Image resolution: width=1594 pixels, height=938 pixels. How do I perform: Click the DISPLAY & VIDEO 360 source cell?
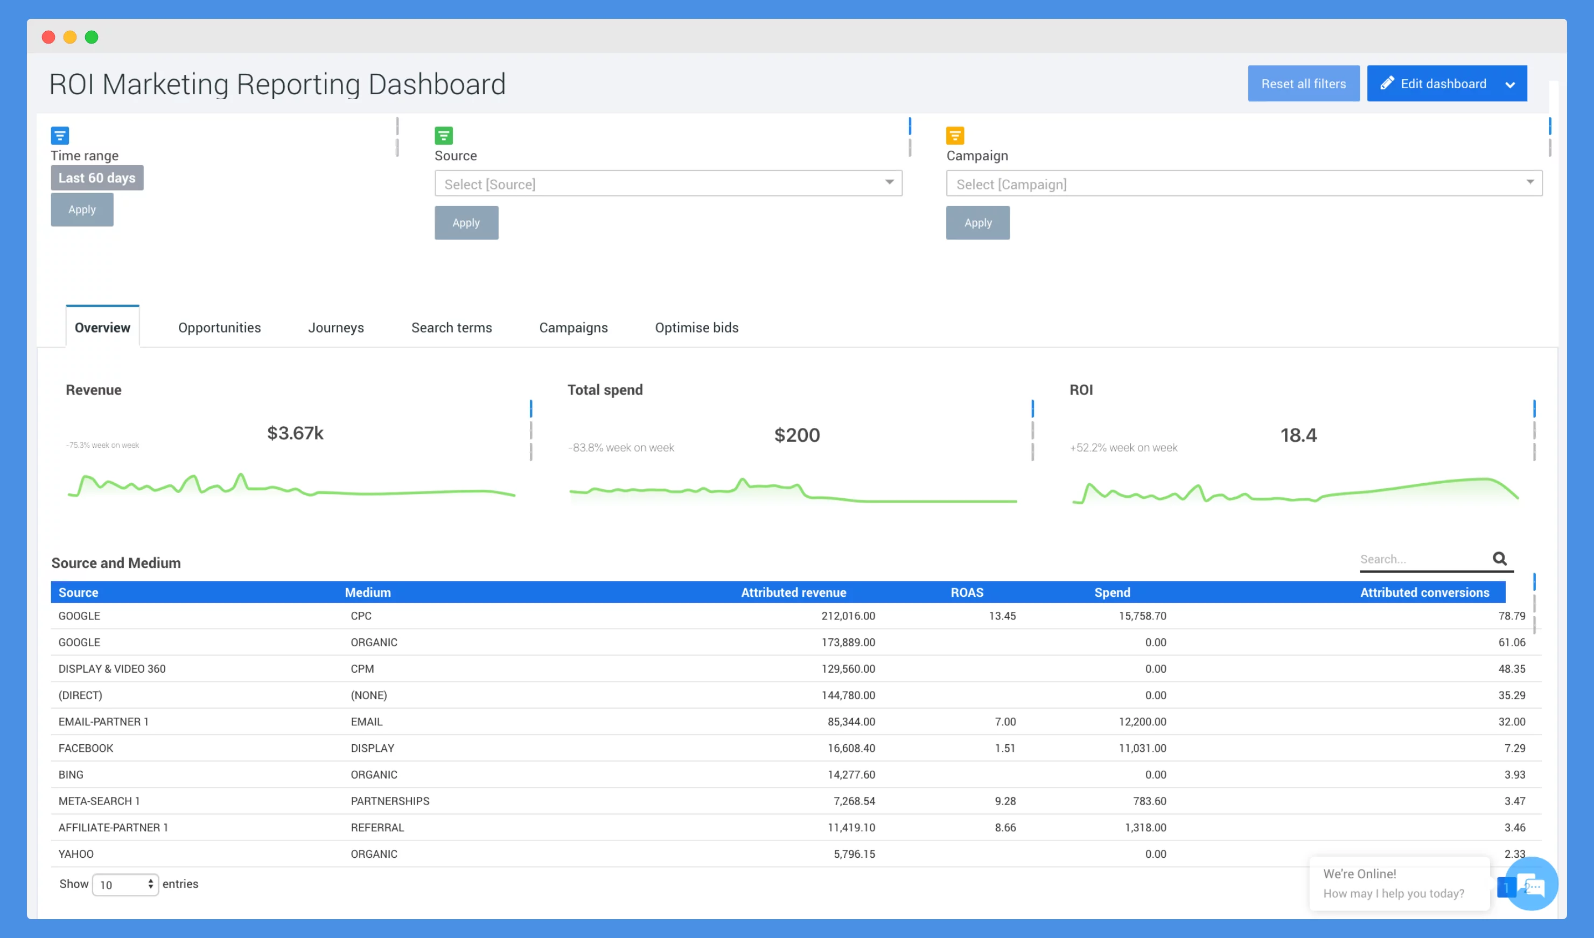(x=112, y=669)
